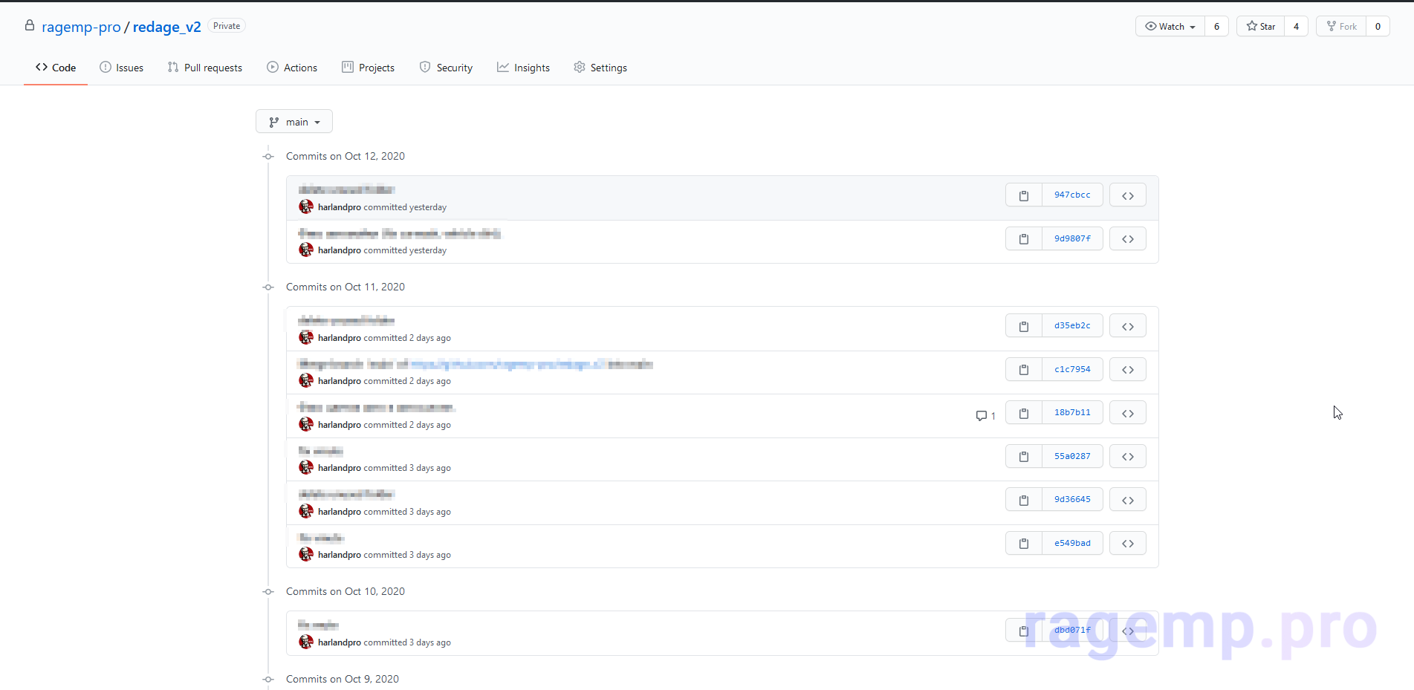Viewport: 1414px width, 690px height.
Task: Switch to the Issues tab
Action: (122, 68)
